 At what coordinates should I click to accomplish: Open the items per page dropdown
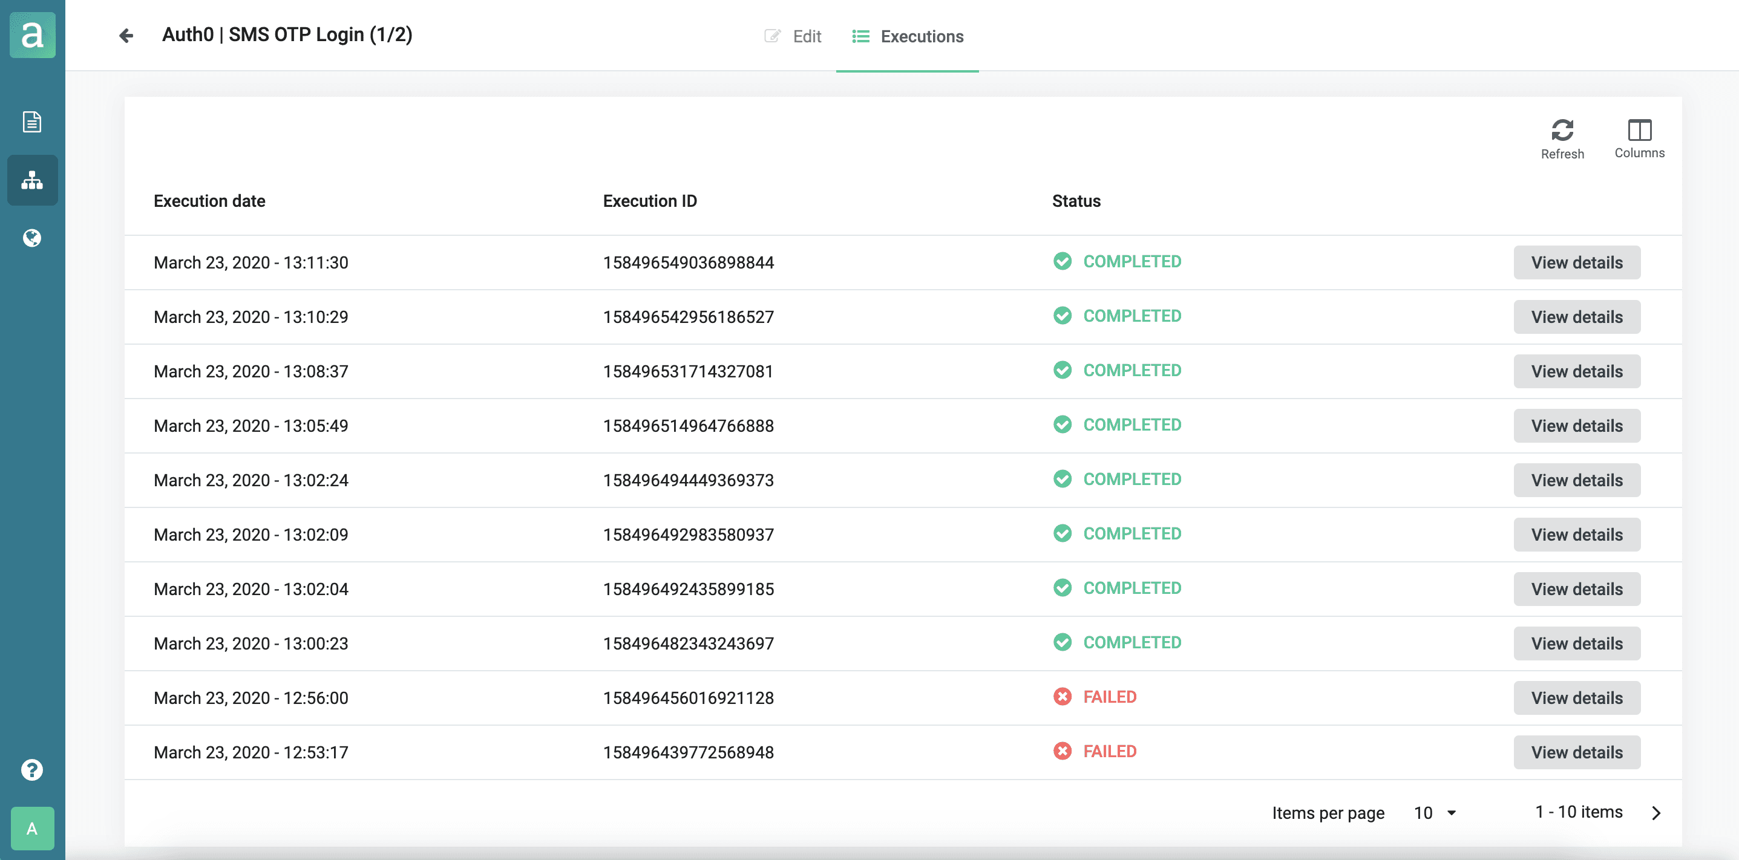(x=1435, y=813)
